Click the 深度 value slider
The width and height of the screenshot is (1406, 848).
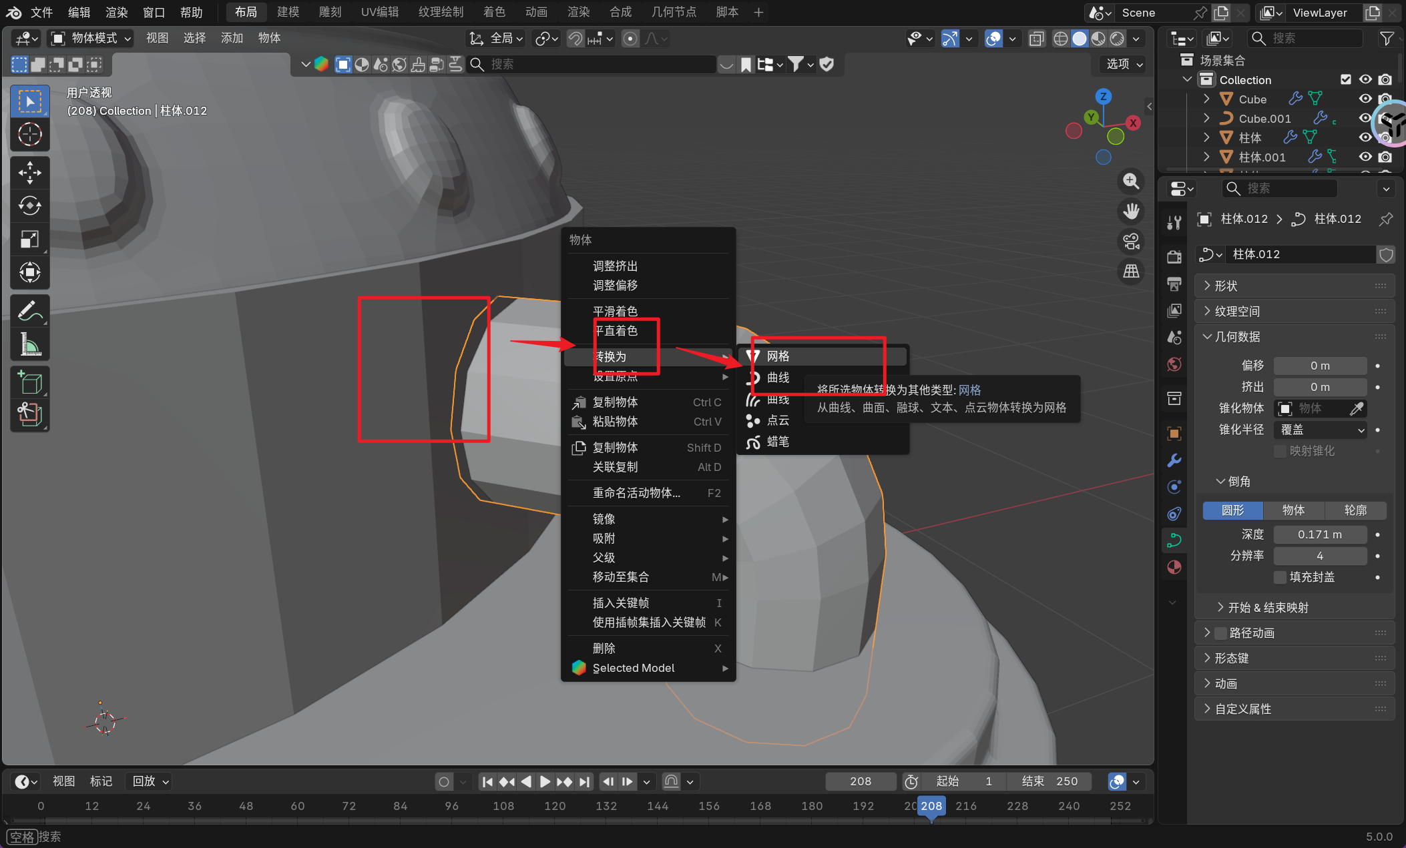pyautogui.click(x=1319, y=534)
